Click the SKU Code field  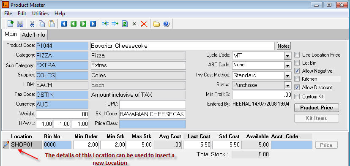[153, 114]
